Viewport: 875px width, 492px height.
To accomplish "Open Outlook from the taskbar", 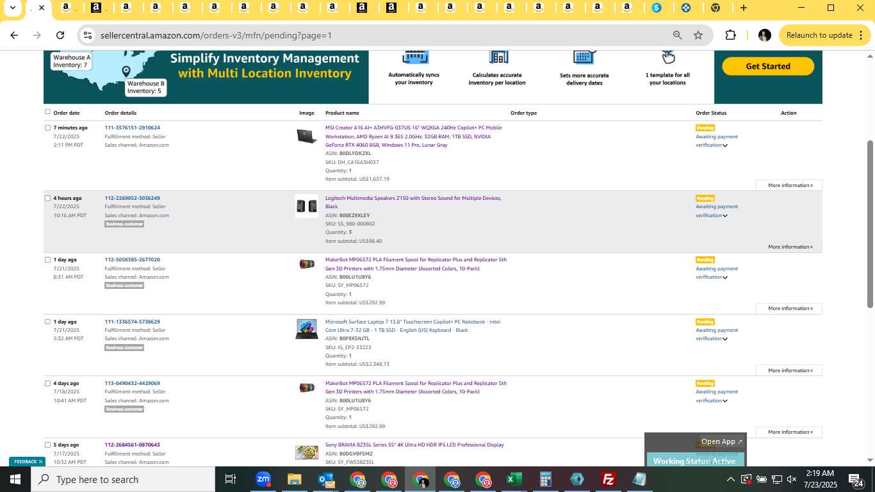I will click(x=326, y=479).
